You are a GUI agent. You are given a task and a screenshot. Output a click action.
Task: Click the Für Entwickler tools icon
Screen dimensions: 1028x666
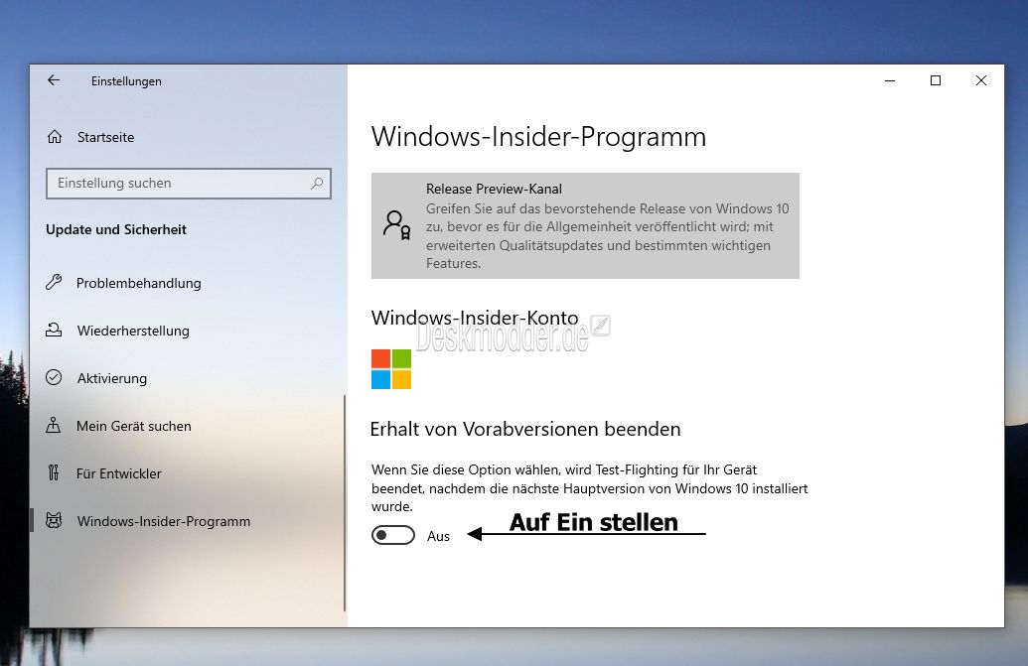[54, 472]
